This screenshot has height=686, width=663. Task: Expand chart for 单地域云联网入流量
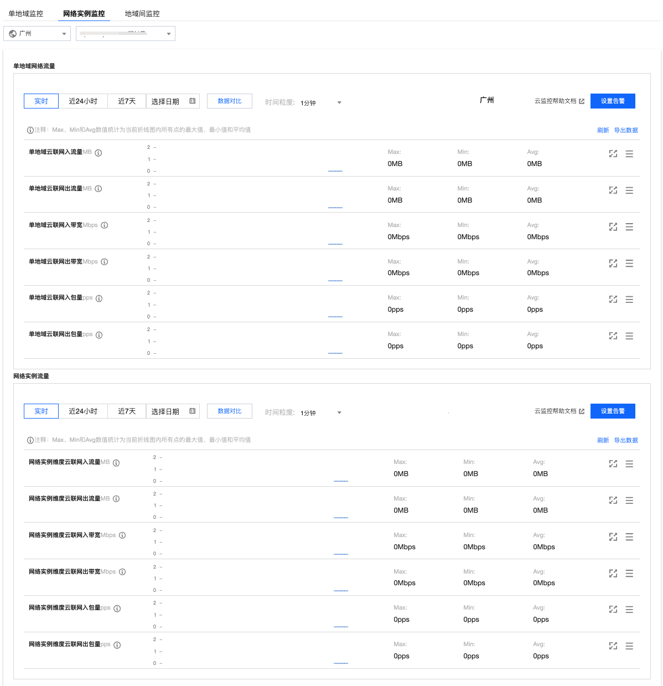(613, 154)
